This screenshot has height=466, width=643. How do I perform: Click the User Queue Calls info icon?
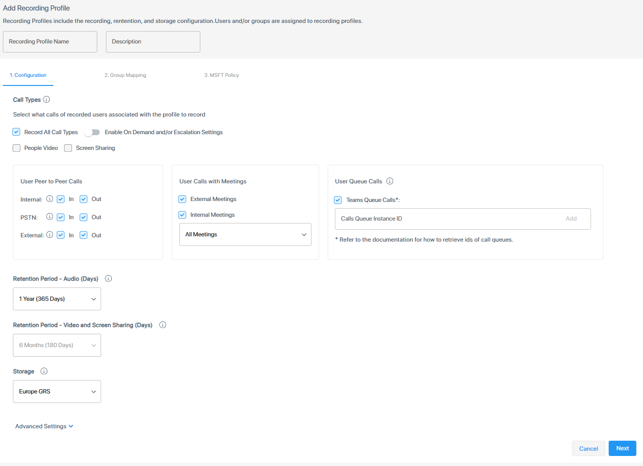[390, 181]
